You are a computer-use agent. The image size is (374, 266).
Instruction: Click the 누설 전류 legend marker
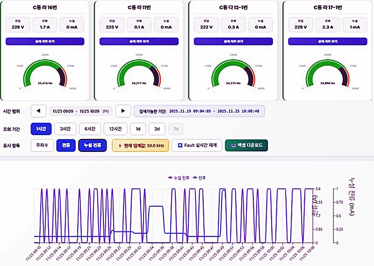pyautogui.click(x=170, y=178)
